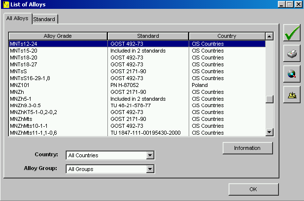Select the All Alloys tab
304x201 pixels.
(x=17, y=18)
